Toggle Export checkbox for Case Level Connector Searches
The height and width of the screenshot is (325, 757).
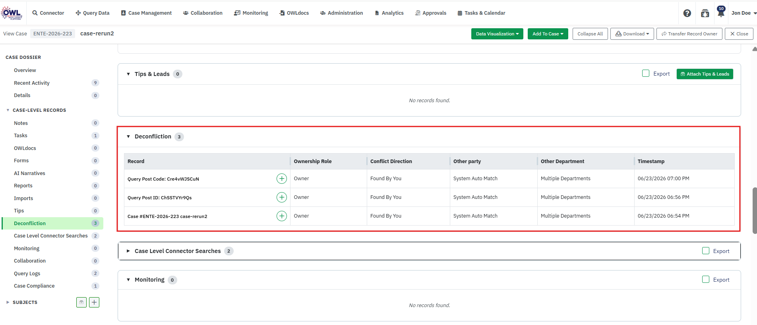(706, 251)
